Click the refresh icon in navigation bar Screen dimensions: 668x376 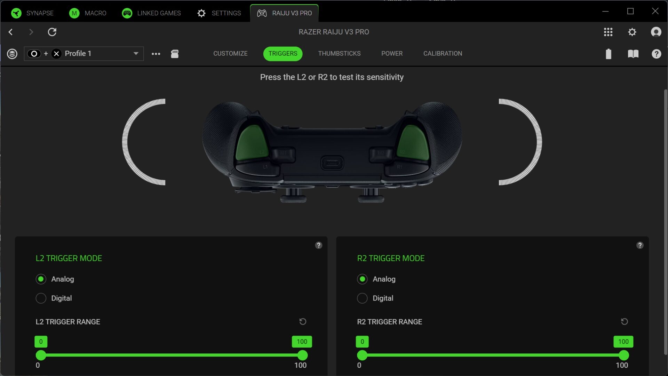[x=52, y=32]
